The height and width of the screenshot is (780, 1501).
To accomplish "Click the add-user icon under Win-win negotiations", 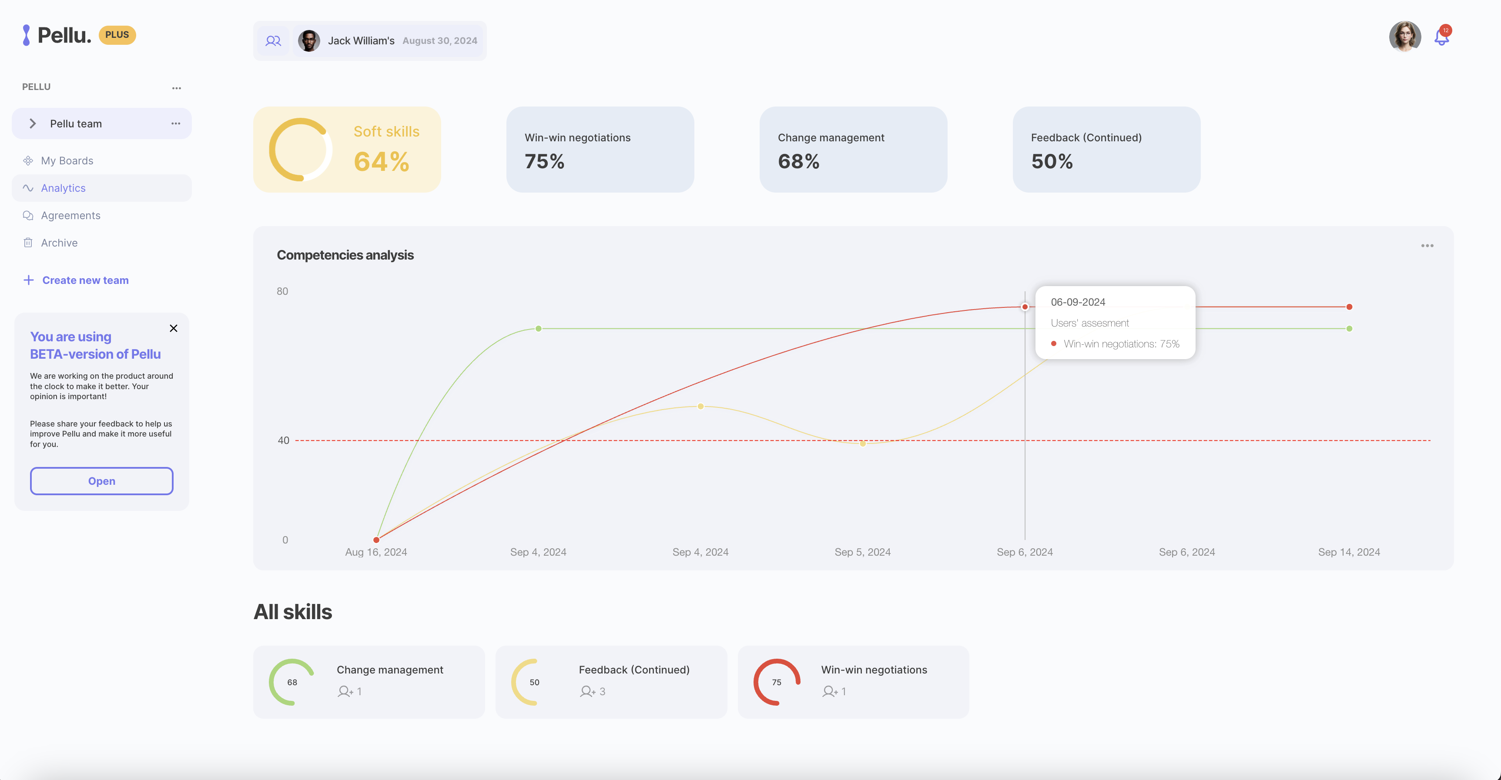I will coord(830,692).
